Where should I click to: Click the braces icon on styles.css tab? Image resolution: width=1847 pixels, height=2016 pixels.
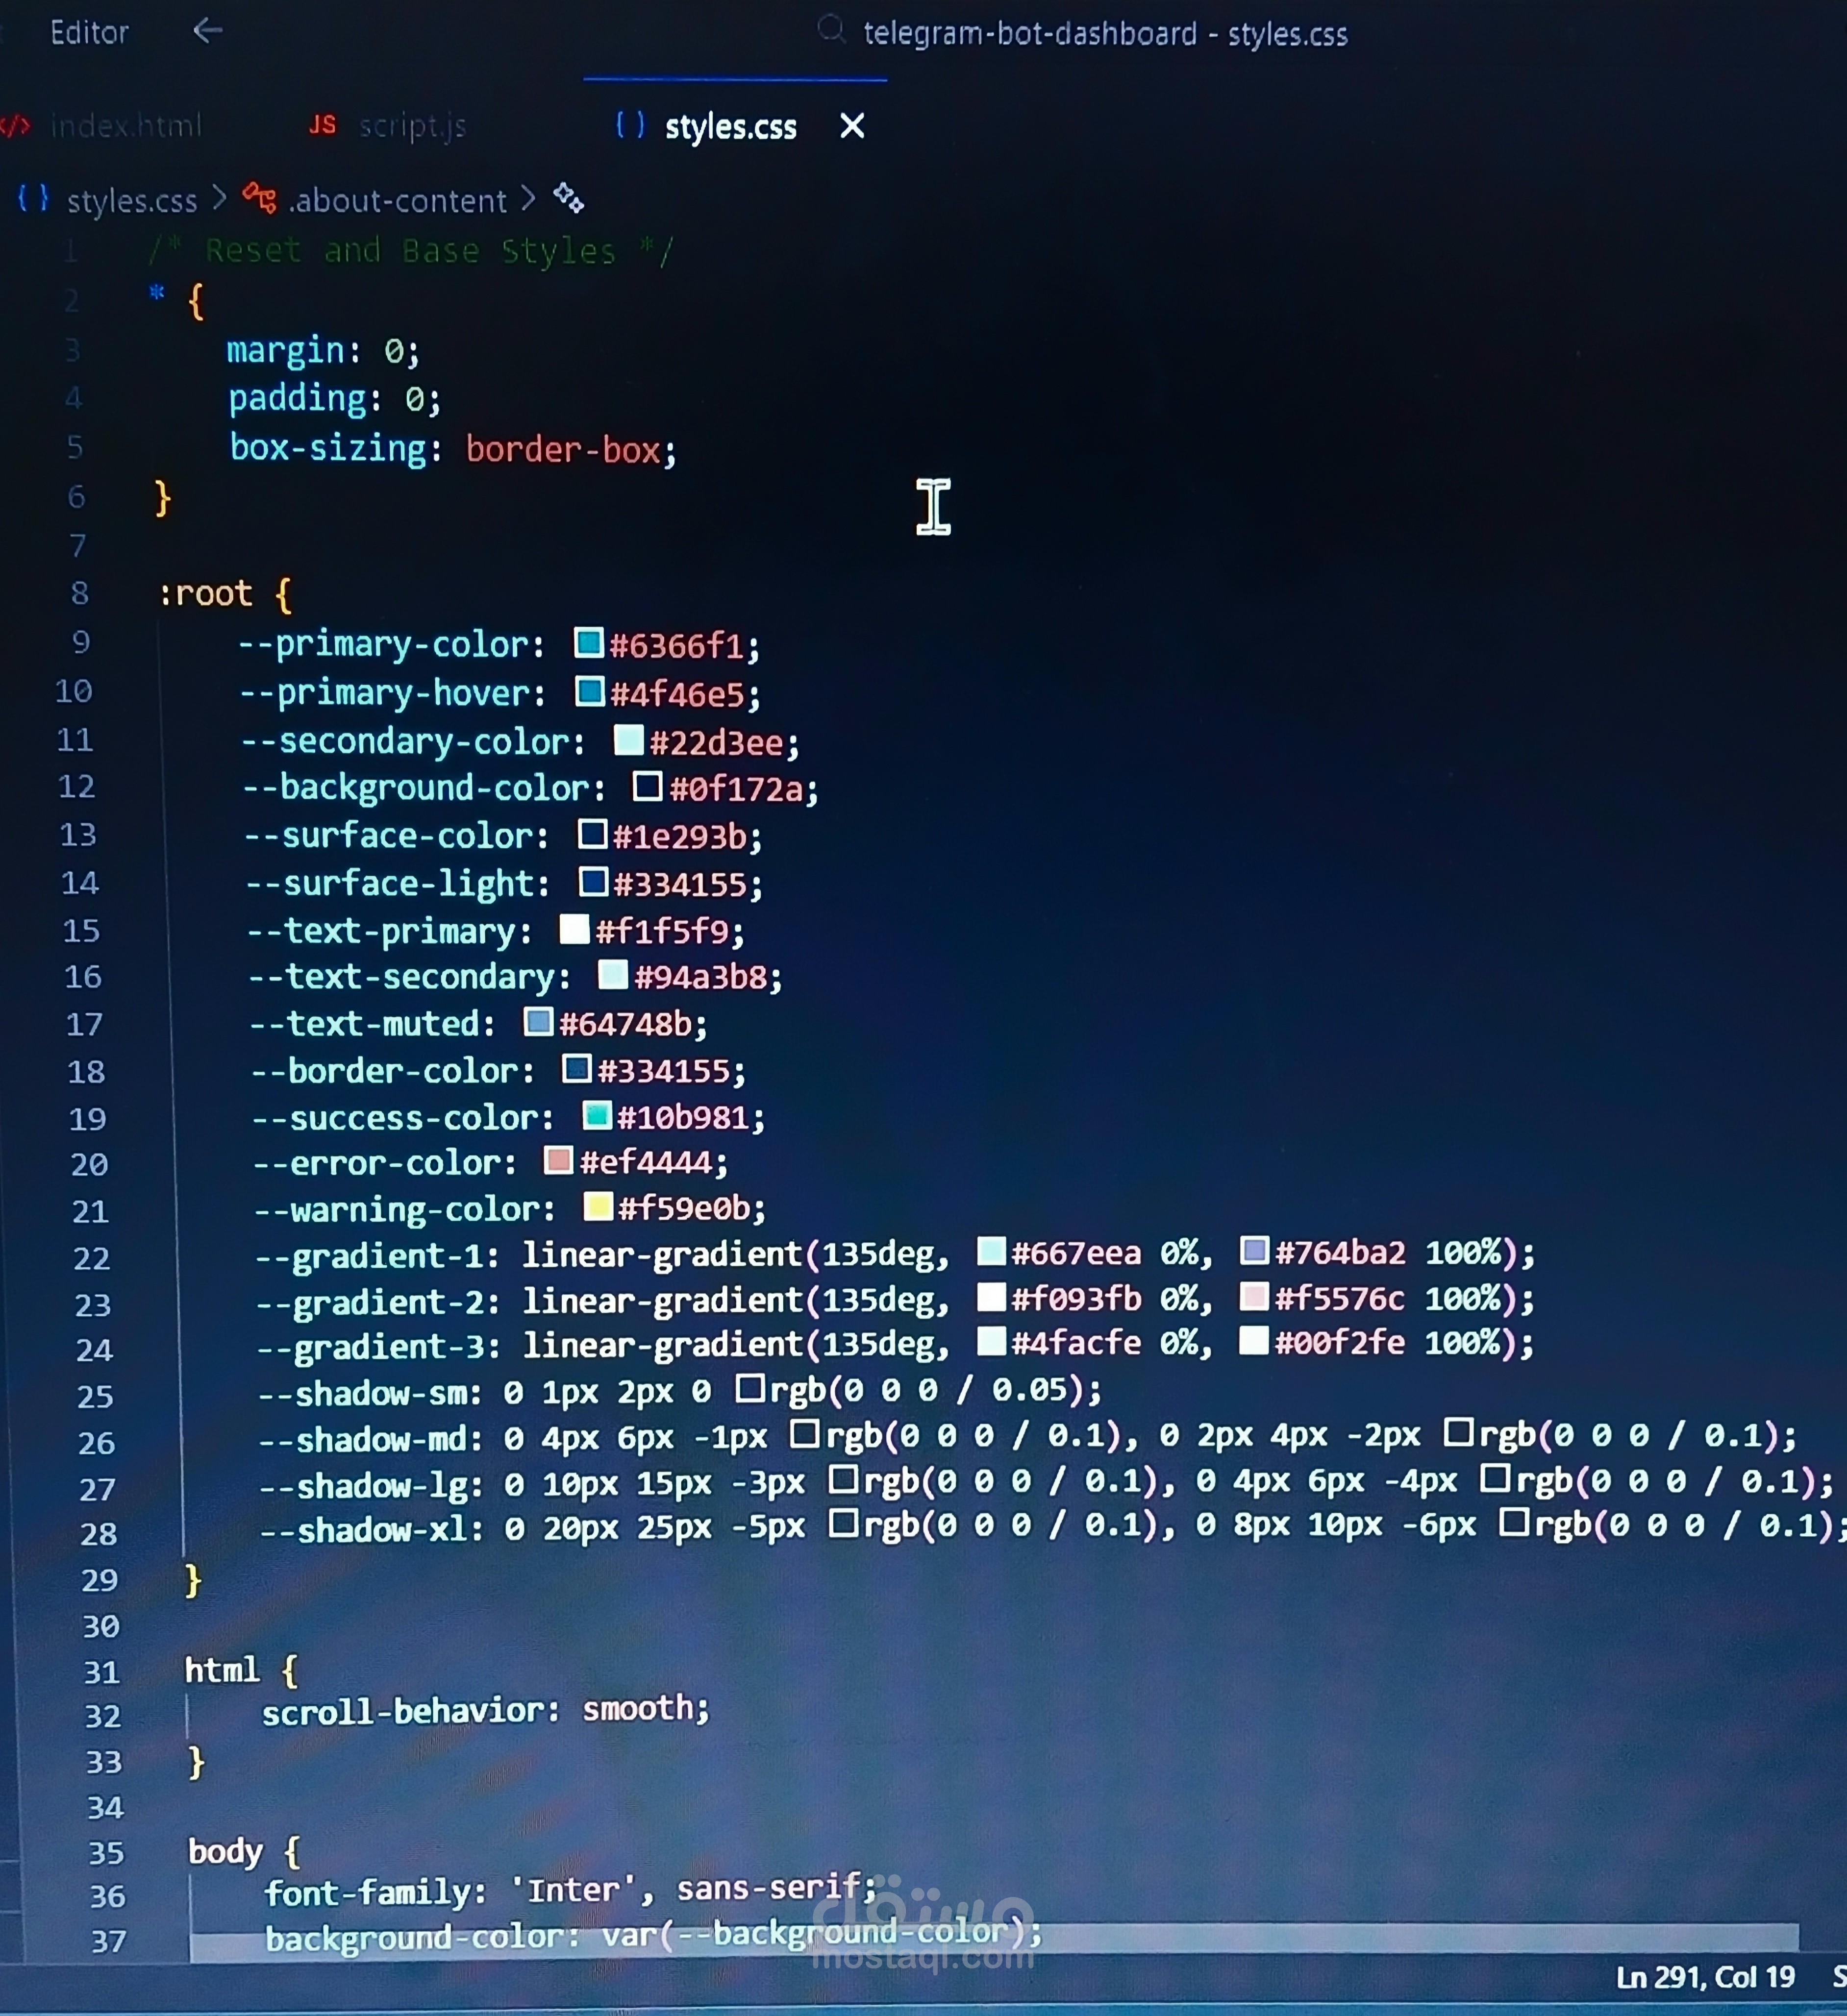630,125
